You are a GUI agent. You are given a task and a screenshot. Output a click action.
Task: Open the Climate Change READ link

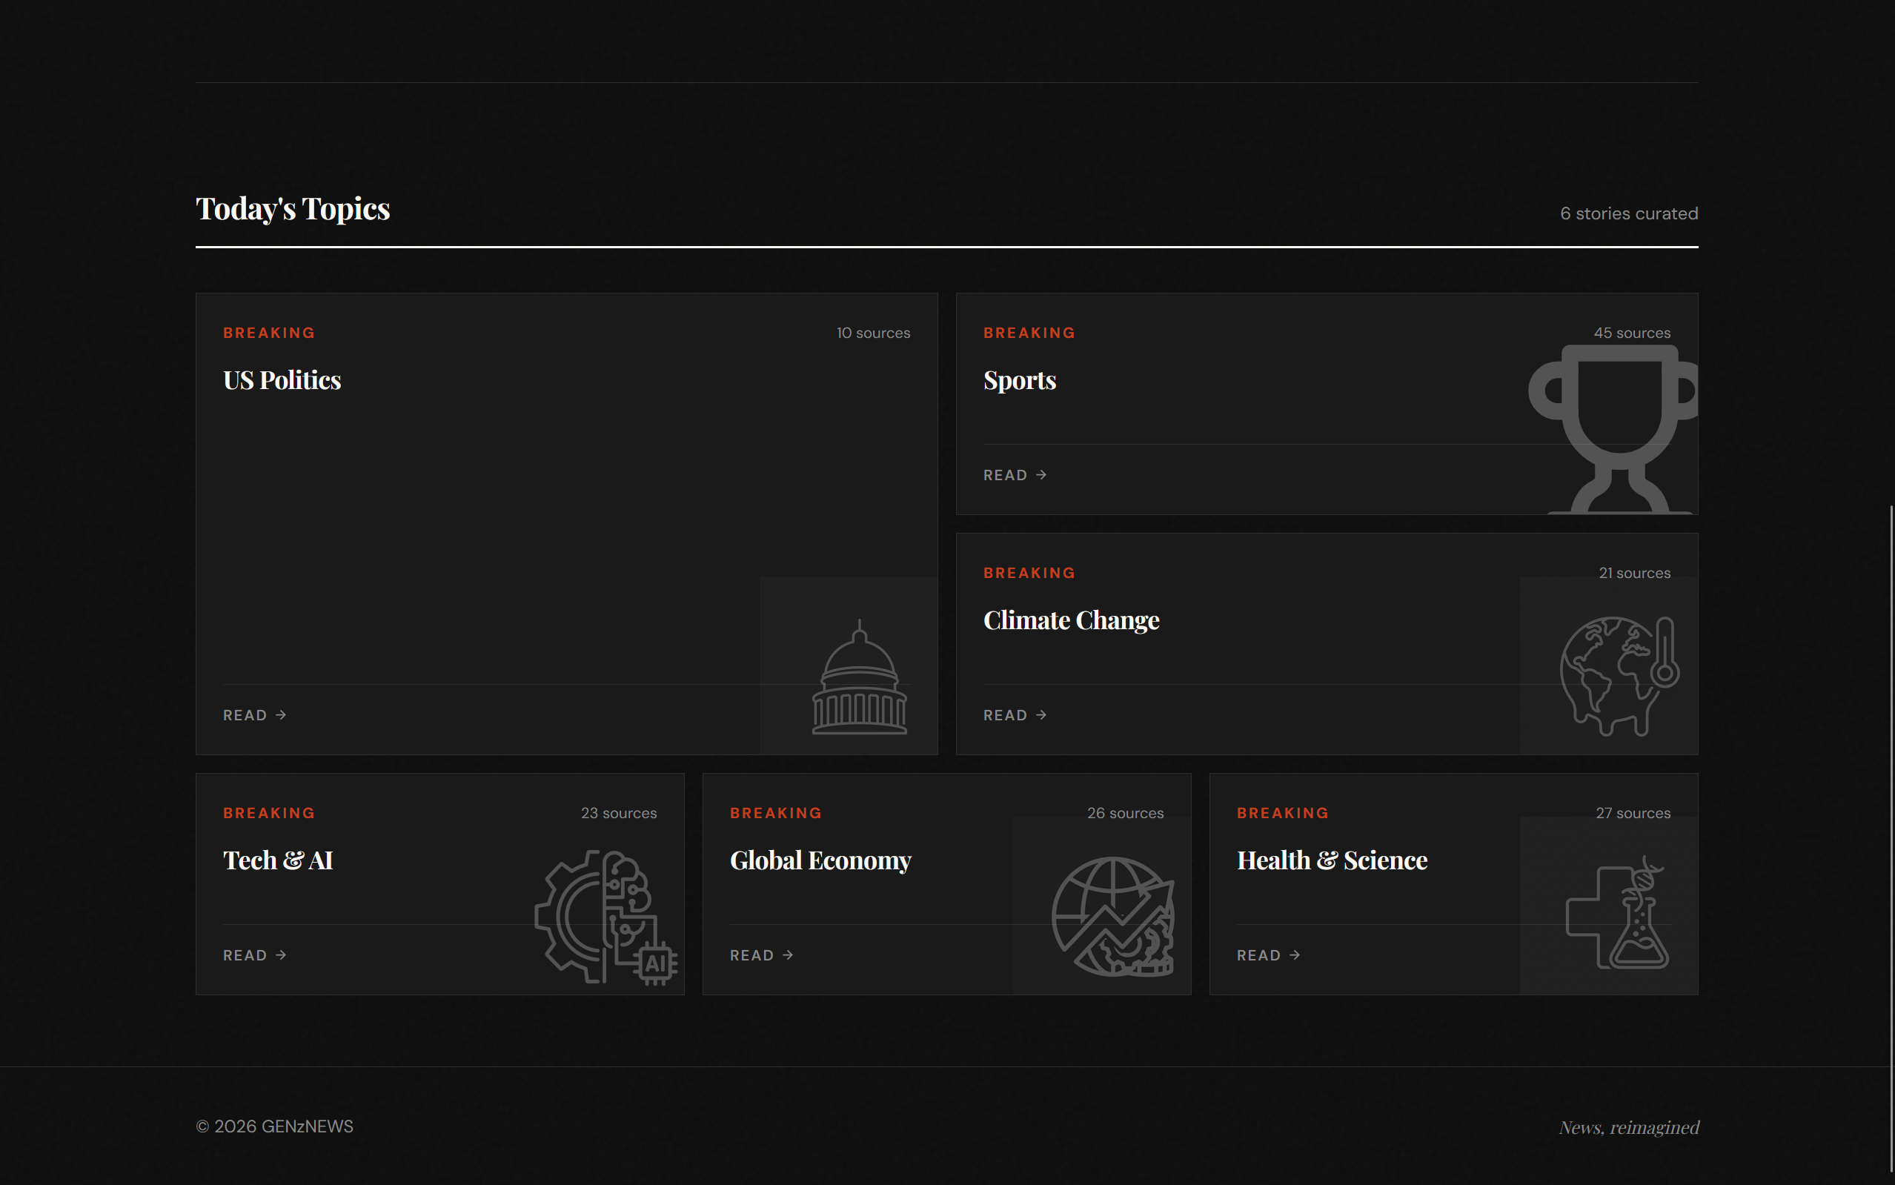(x=1006, y=714)
